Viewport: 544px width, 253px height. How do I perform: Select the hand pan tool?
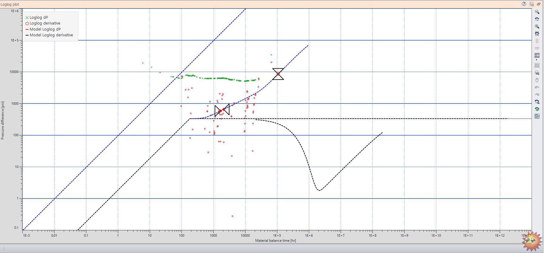(537, 80)
